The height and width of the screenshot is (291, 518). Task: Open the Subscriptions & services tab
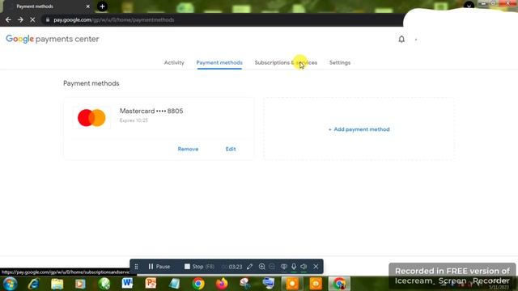(x=286, y=63)
